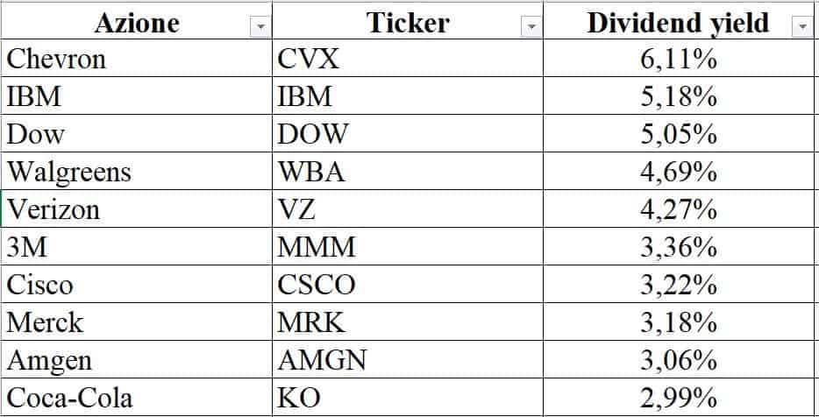Click the Chevron cell
This screenshot has height=417, width=819.
click(136, 60)
